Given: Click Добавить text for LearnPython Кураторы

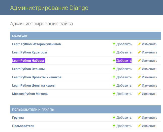Looking at the screenshot, I should pos(124,52).
